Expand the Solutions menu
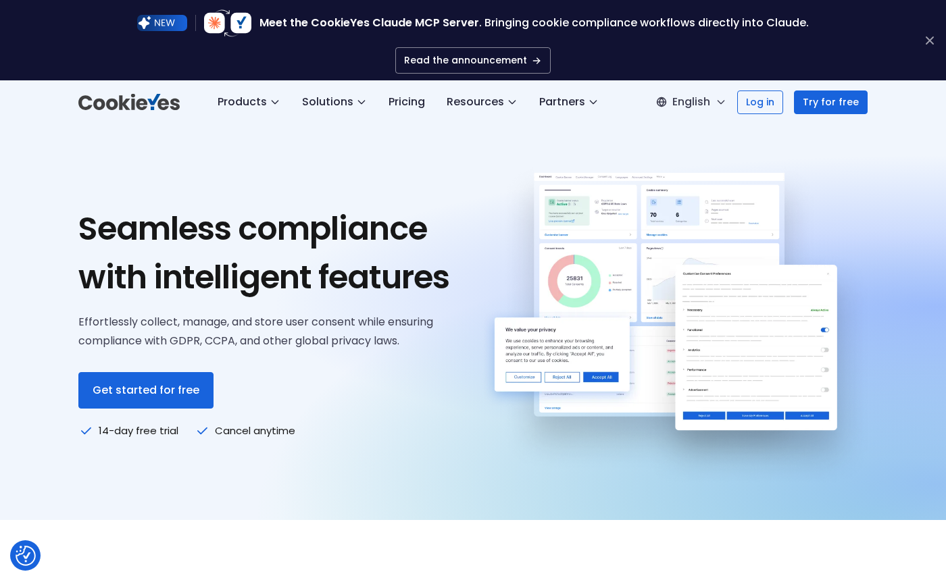 pos(334,102)
